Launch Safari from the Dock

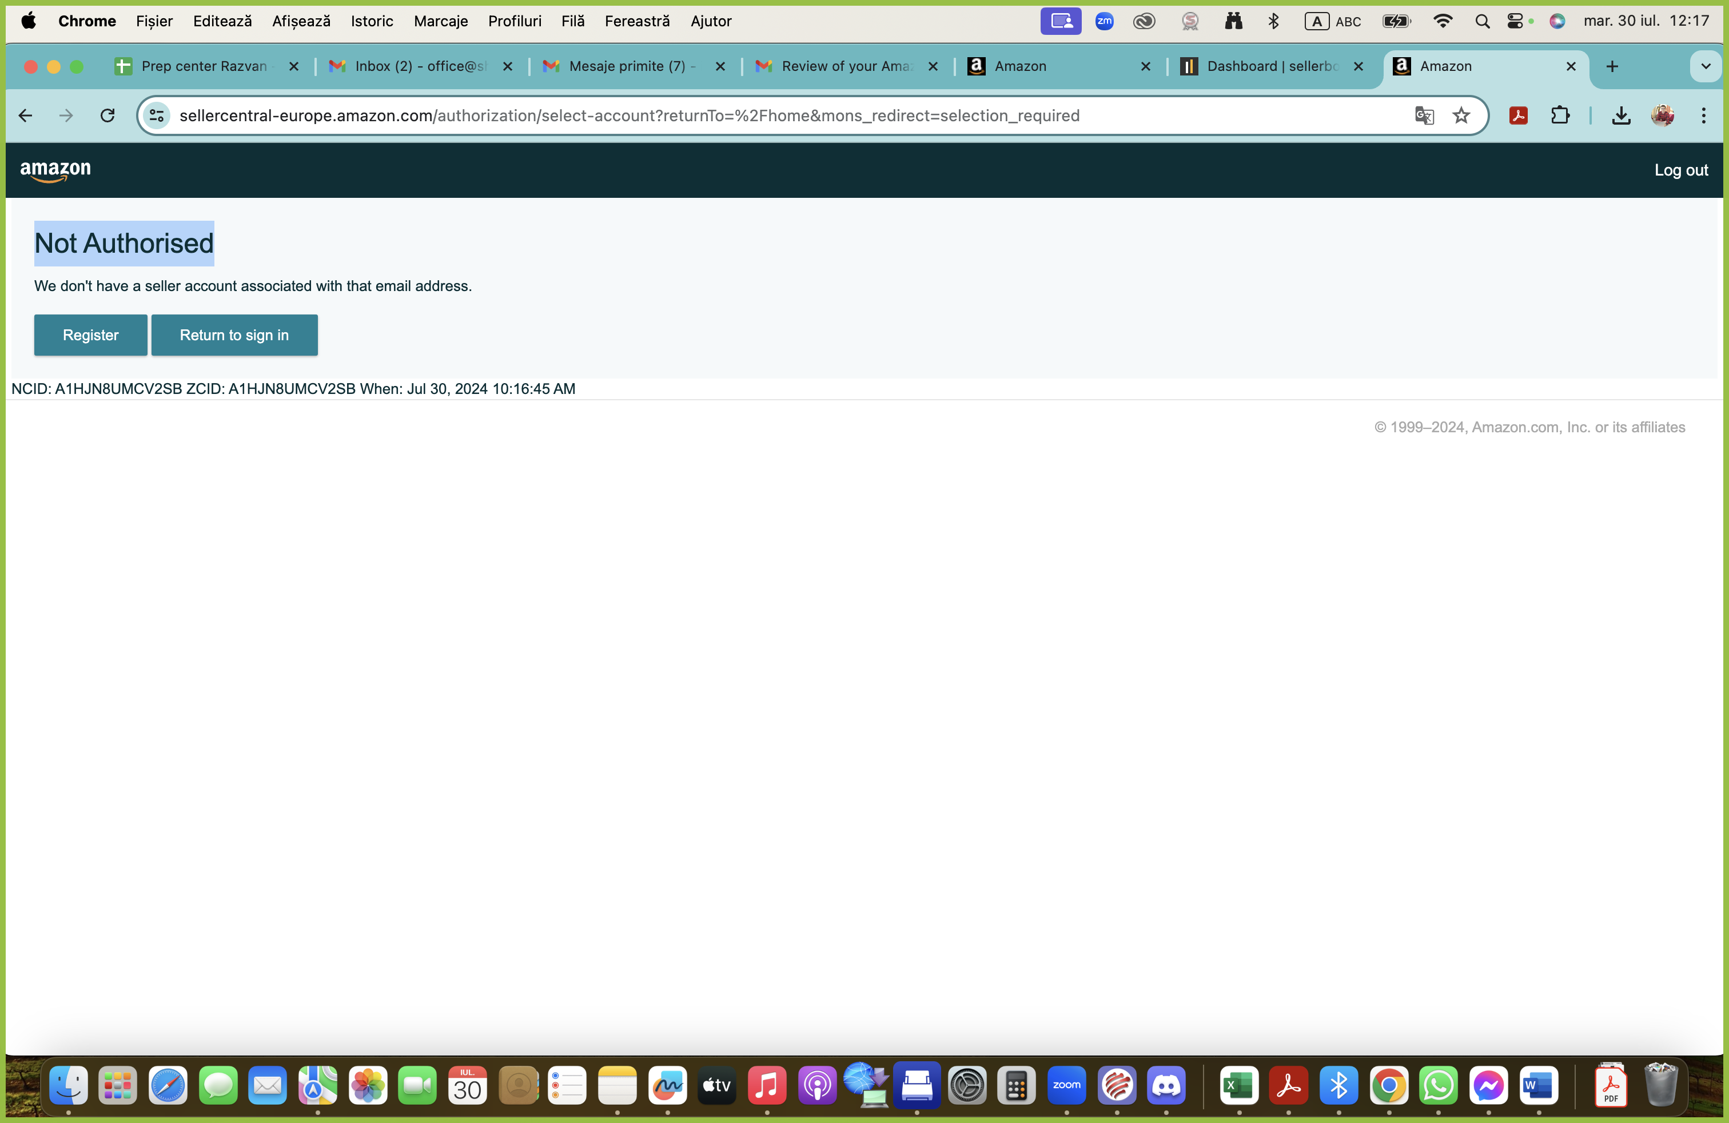point(168,1085)
